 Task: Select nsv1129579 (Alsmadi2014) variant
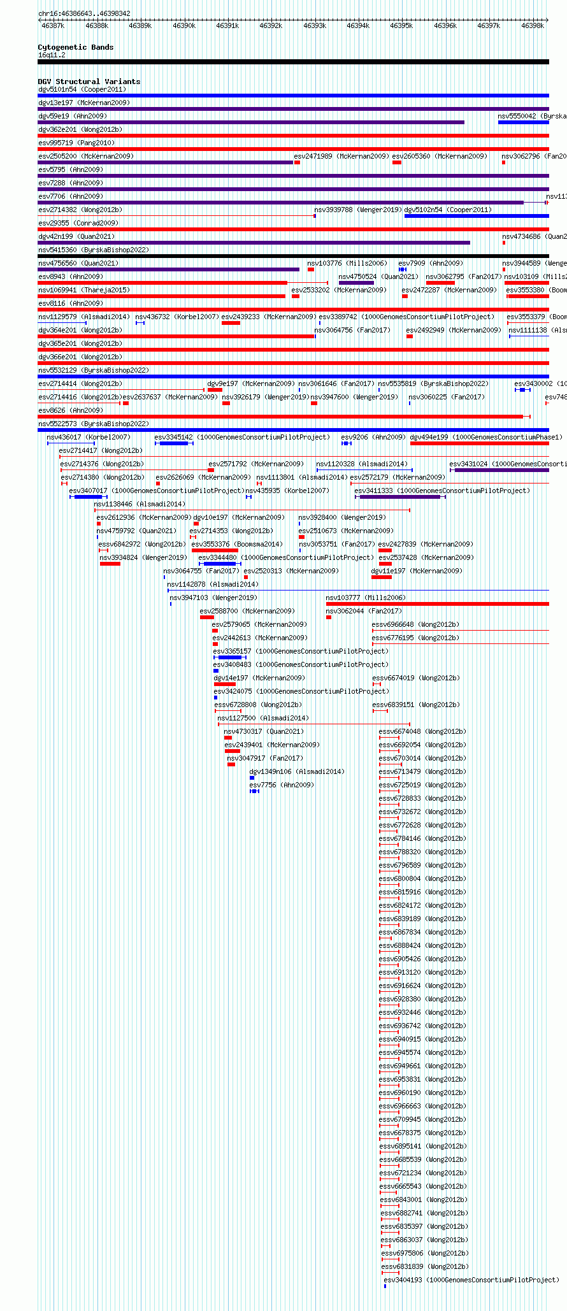[62, 323]
